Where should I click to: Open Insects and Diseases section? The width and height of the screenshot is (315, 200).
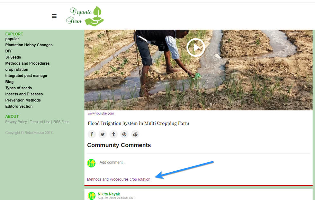[24, 94]
